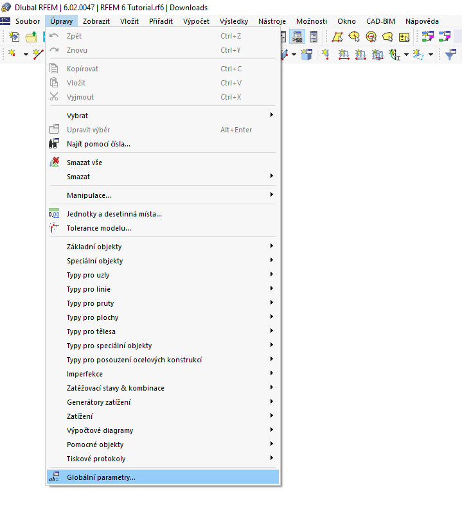The width and height of the screenshot is (462, 512).
Task: Click the second block diagram icon
Action: click(x=445, y=36)
